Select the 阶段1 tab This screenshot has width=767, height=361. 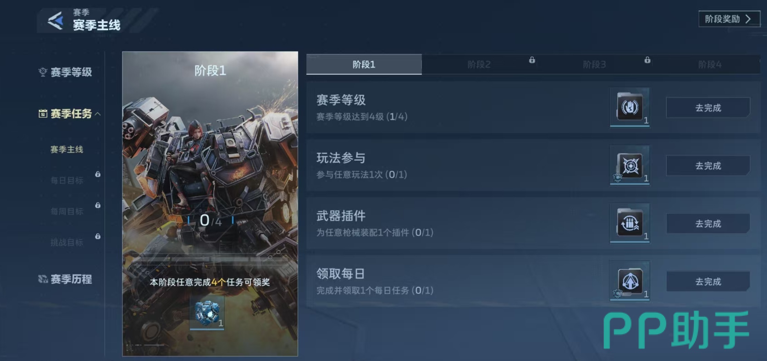click(x=364, y=64)
